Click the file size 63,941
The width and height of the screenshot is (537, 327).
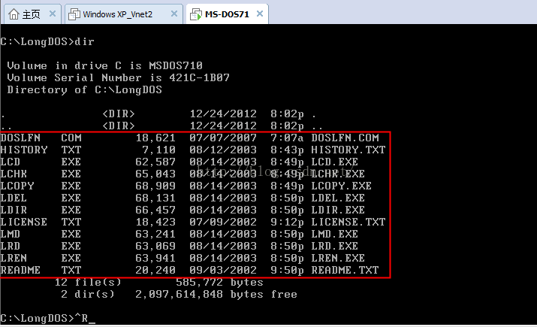(x=155, y=258)
